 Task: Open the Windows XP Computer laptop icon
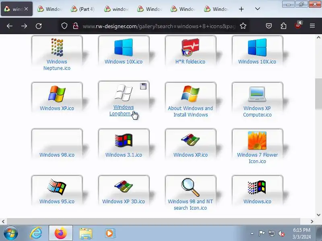pos(257,94)
